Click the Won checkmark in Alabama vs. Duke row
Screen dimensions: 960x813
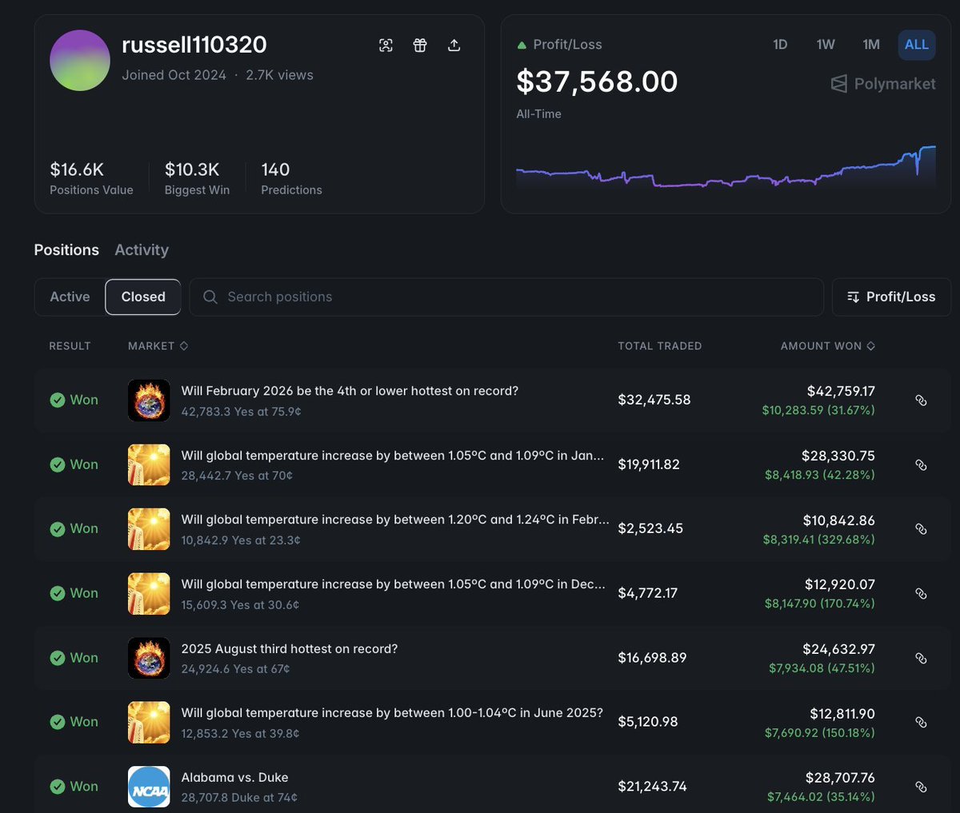click(x=58, y=787)
